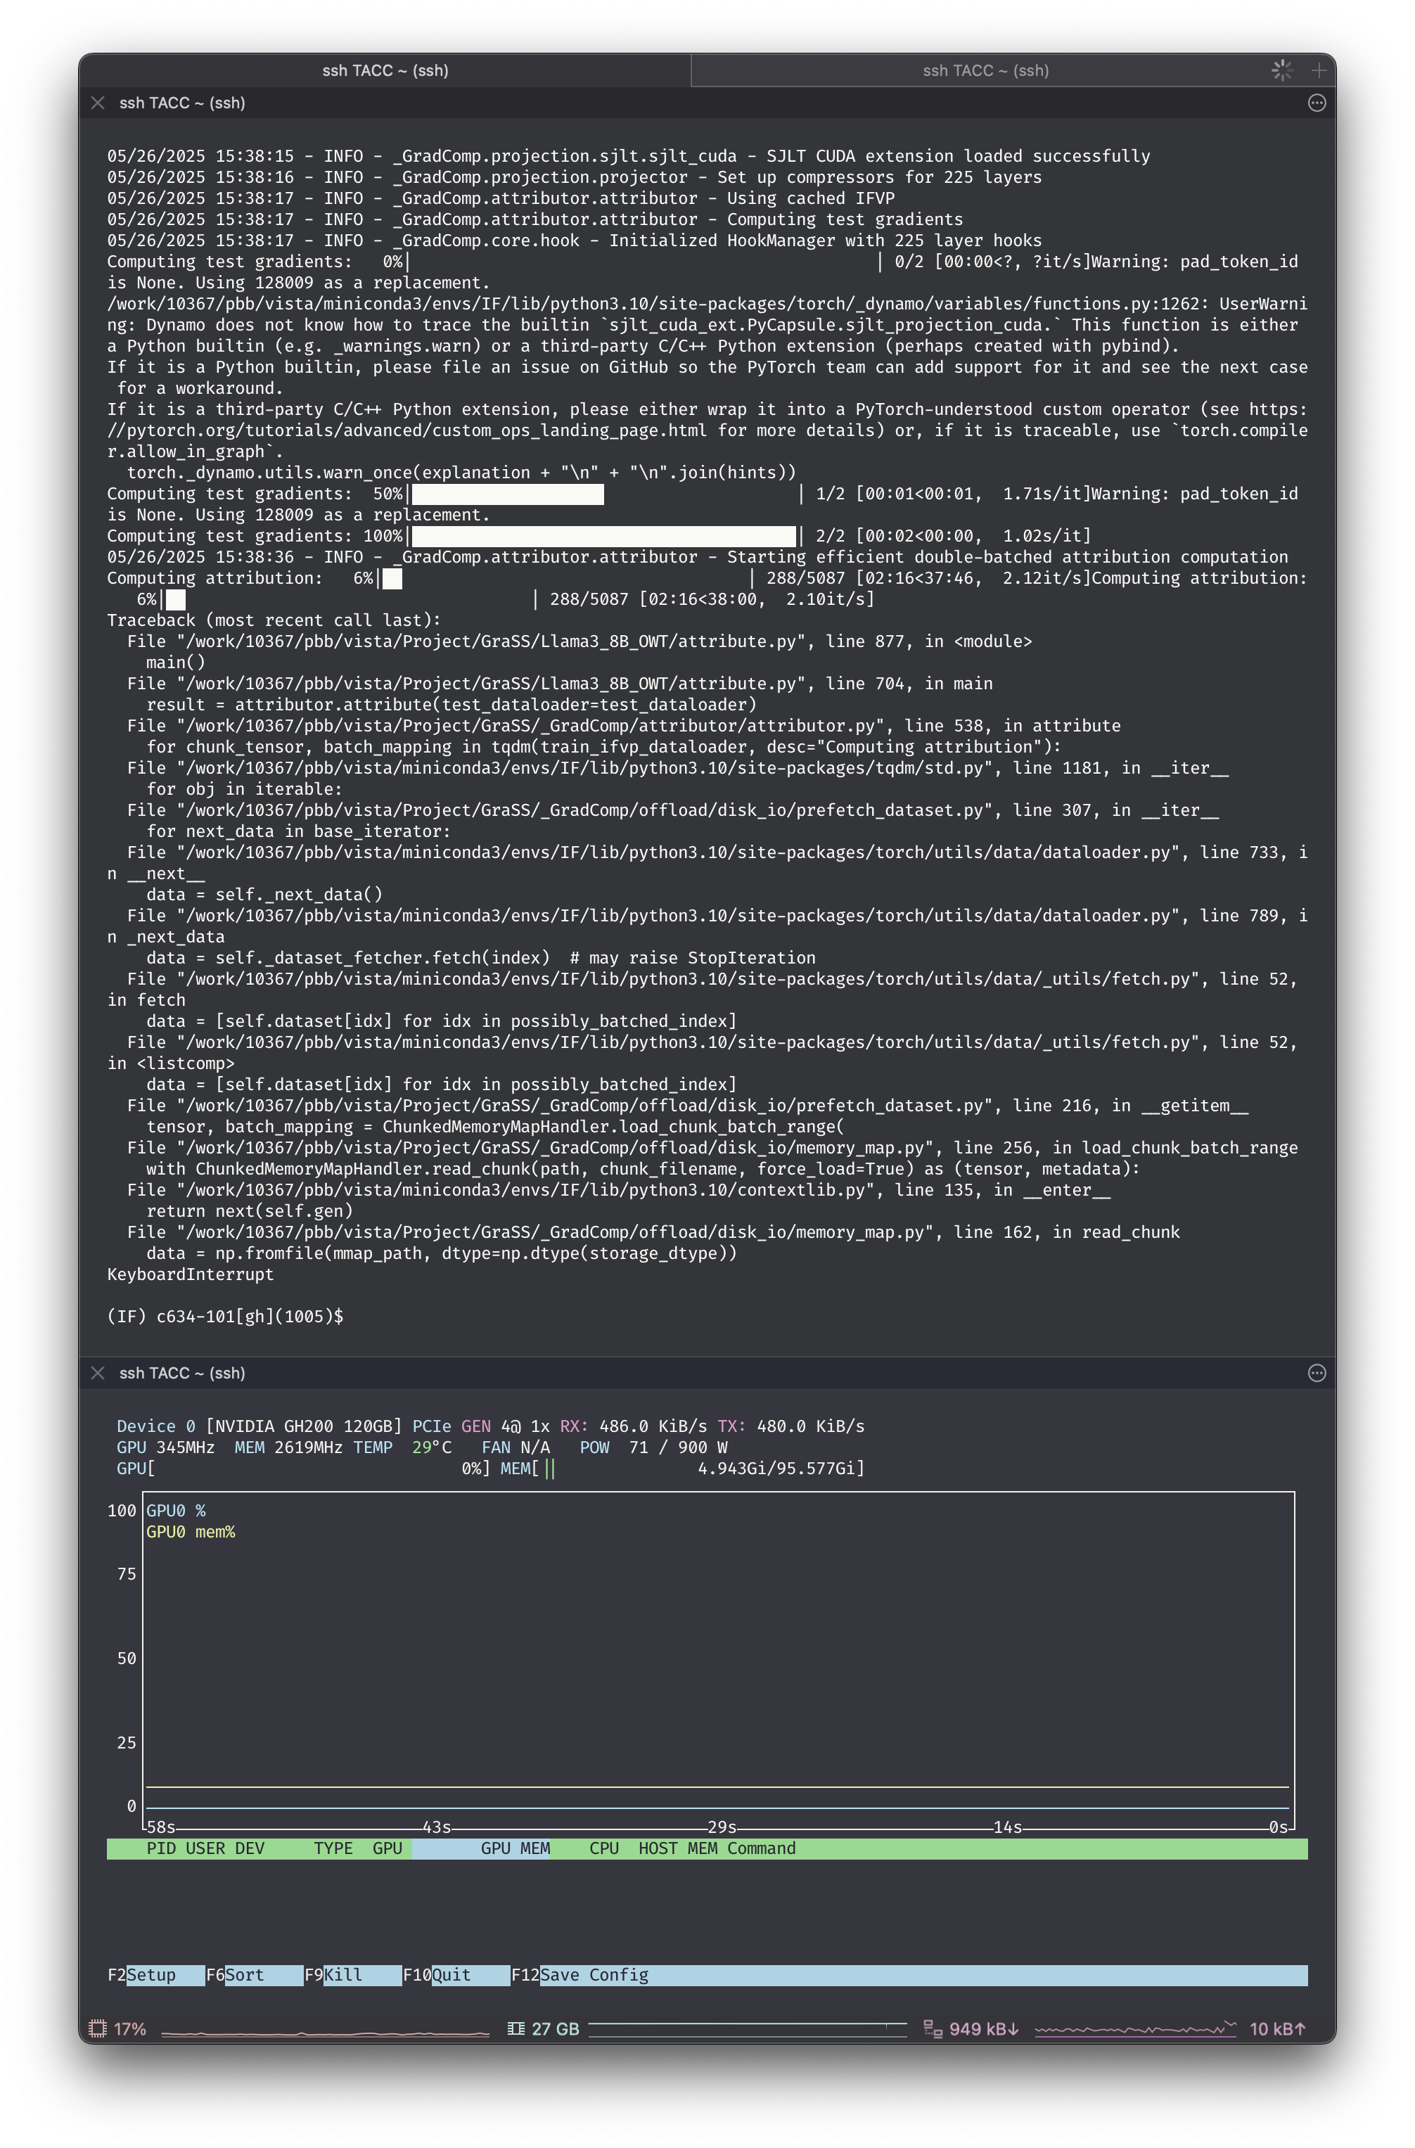Click 'GPU 345MHz' clock value

coord(165,1447)
